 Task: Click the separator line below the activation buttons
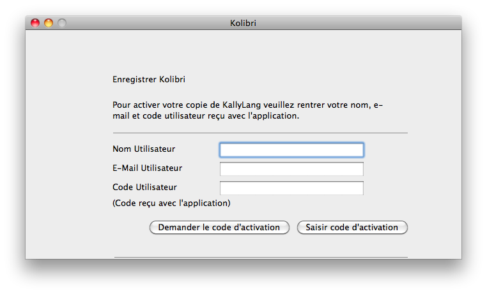pos(261,257)
